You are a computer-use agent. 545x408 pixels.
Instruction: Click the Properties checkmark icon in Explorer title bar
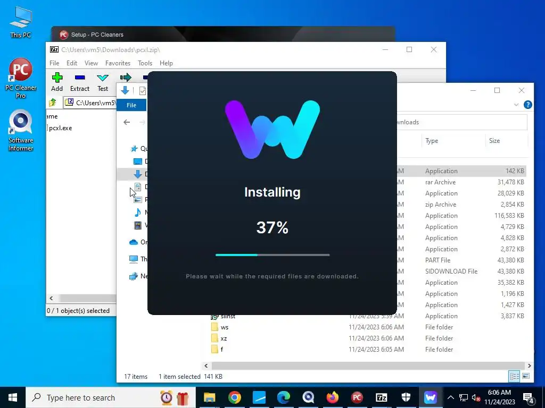point(143,90)
